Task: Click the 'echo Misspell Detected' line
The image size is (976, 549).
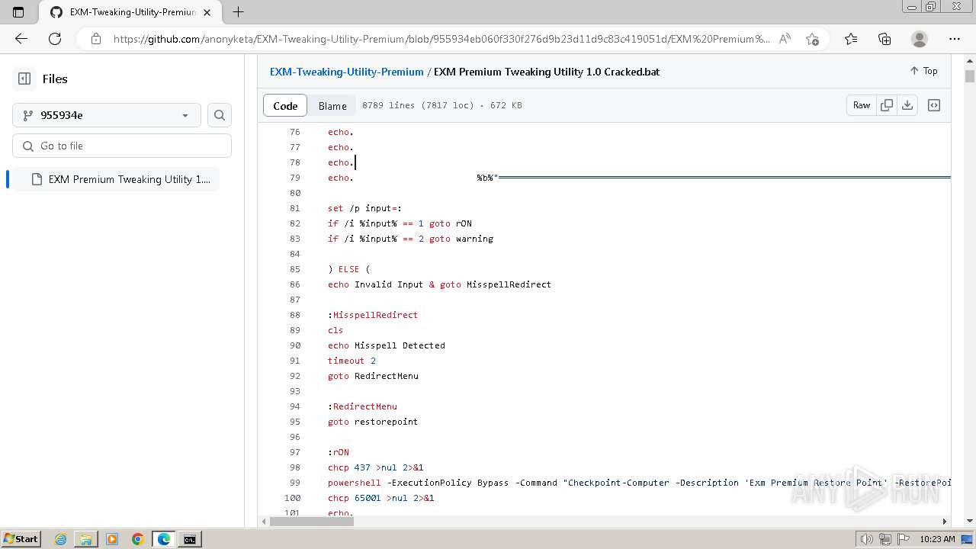Action: (x=387, y=345)
